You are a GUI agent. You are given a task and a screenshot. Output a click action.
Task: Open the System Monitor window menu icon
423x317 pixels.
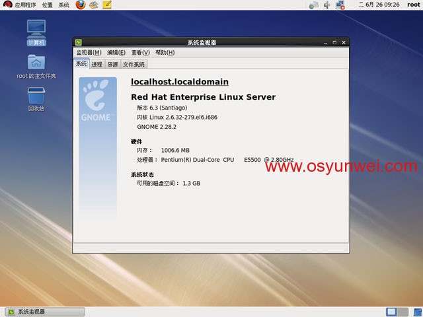point(79,42)
